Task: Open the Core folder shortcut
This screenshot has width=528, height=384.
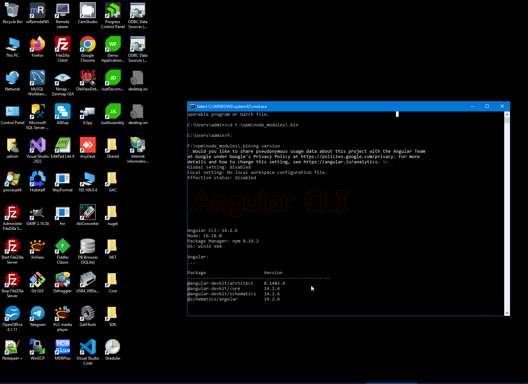Action: pos(113,282)
